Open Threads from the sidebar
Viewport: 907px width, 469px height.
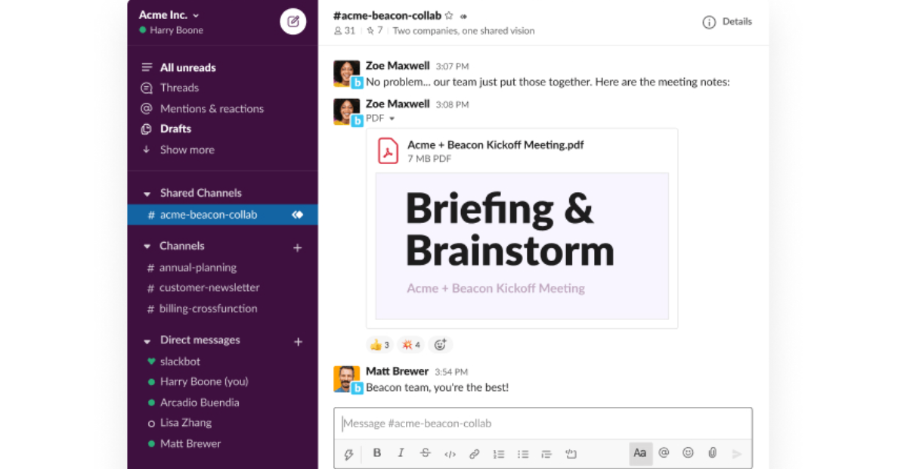pos(180,87)
